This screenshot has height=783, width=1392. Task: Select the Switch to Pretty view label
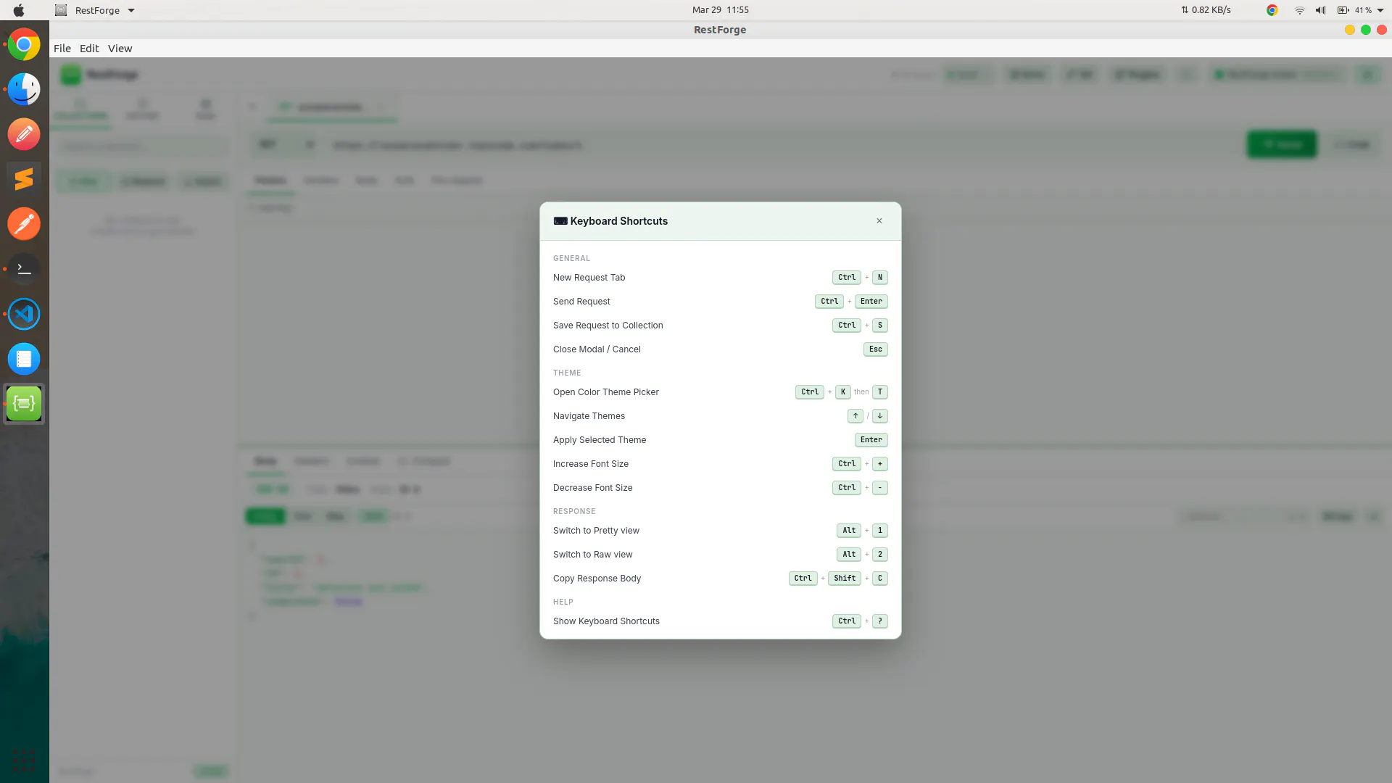pos(596,531)
